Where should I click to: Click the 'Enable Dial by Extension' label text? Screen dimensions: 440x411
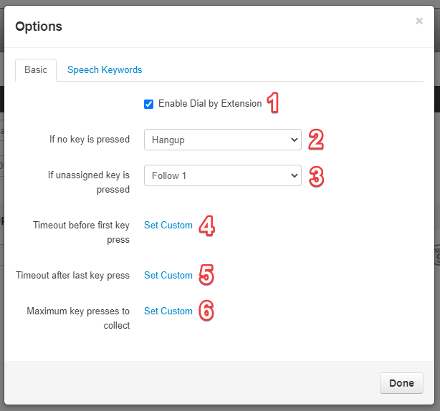[210, 103]
